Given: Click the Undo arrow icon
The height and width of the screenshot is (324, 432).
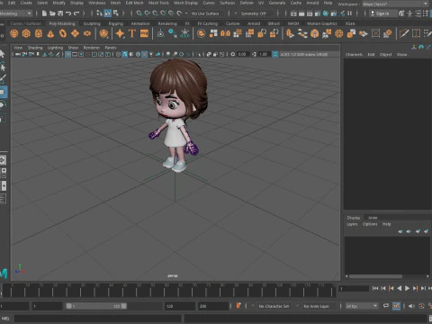Looking at the screenshot, I should click(x=68, y=13).
